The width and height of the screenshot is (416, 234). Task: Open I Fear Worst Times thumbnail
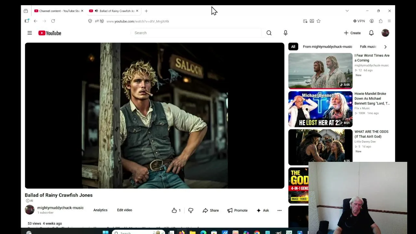[x=320, y=71]
